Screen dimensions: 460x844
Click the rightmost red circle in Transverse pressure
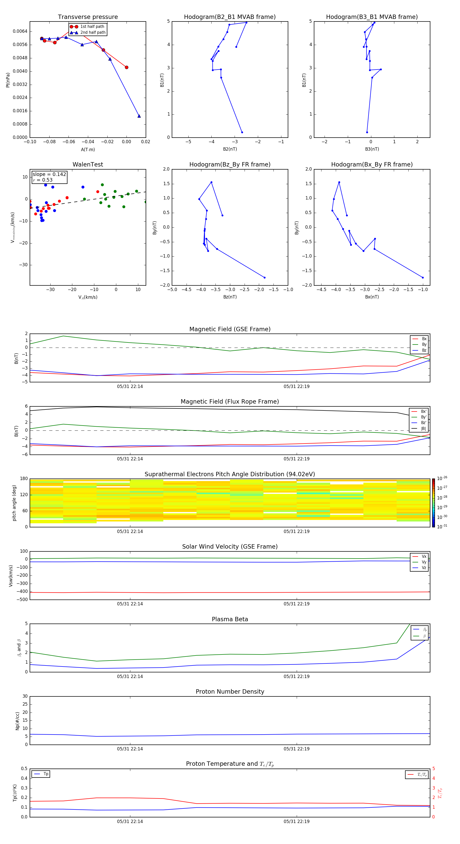tap(126, 68)
